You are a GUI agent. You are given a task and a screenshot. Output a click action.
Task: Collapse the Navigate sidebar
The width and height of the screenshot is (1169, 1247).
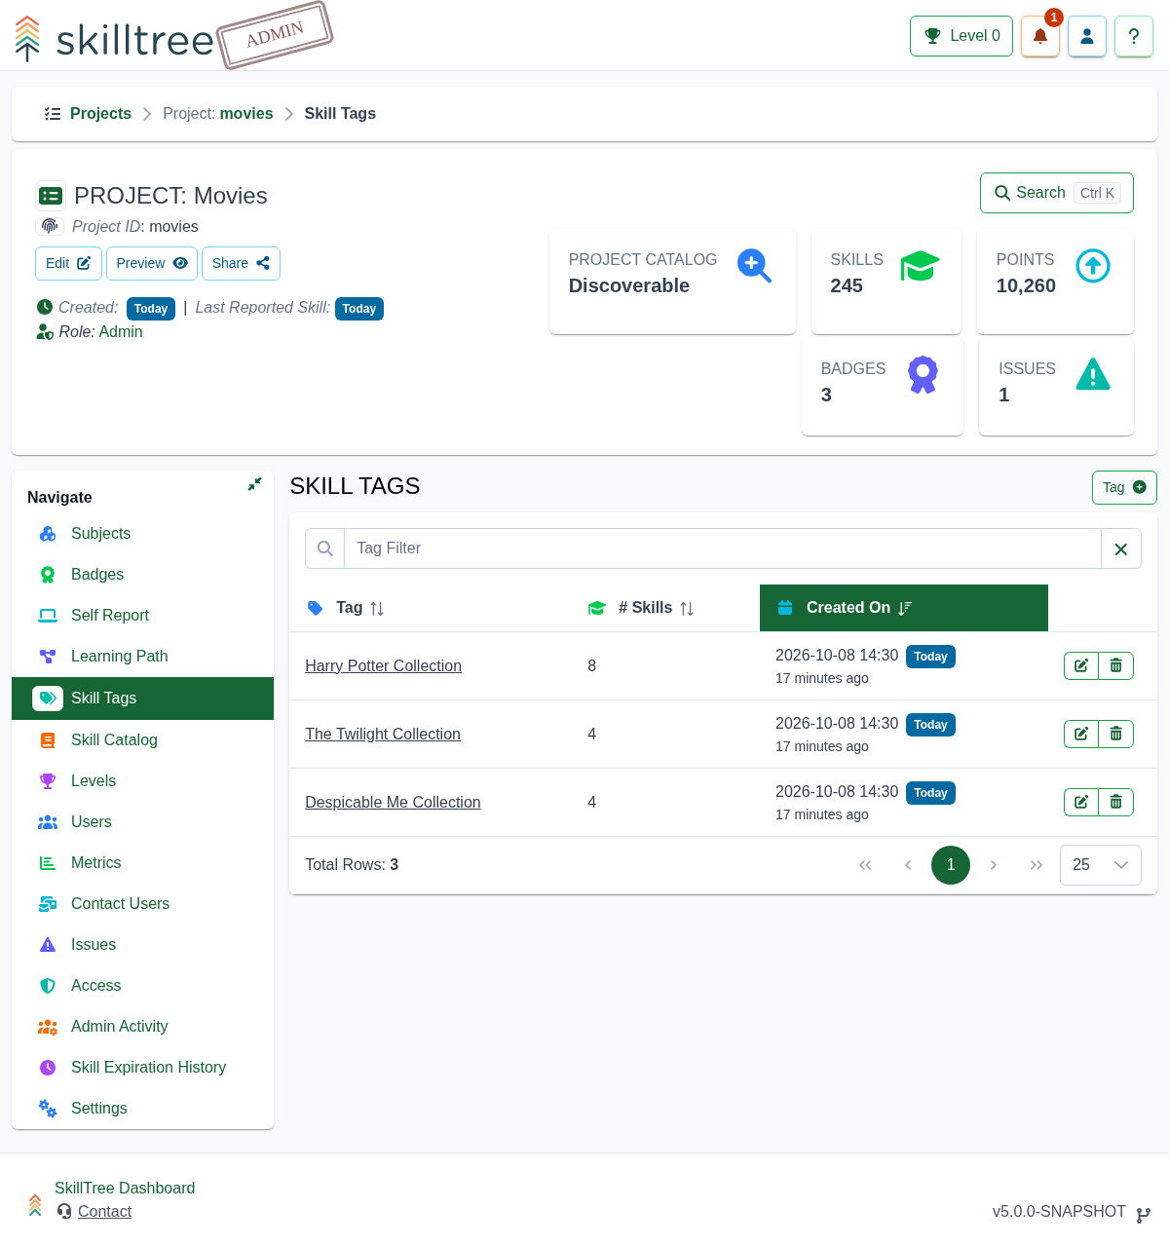pos(254,484)
